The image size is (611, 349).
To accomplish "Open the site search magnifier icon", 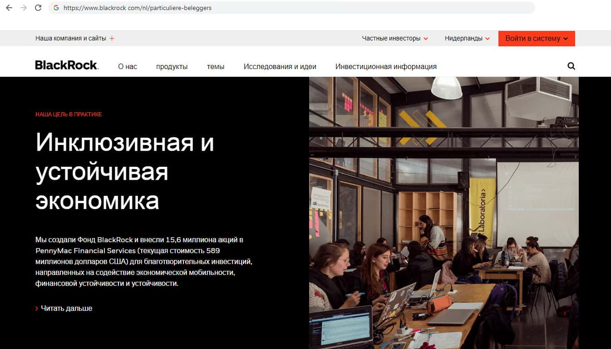I will [x=571, y=66].
